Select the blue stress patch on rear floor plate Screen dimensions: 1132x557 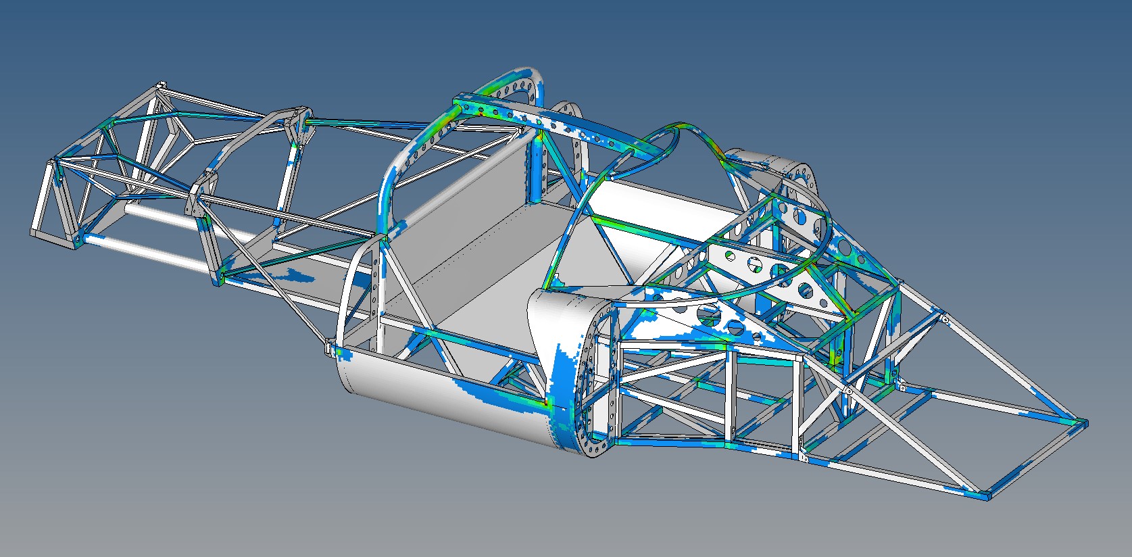291,275
